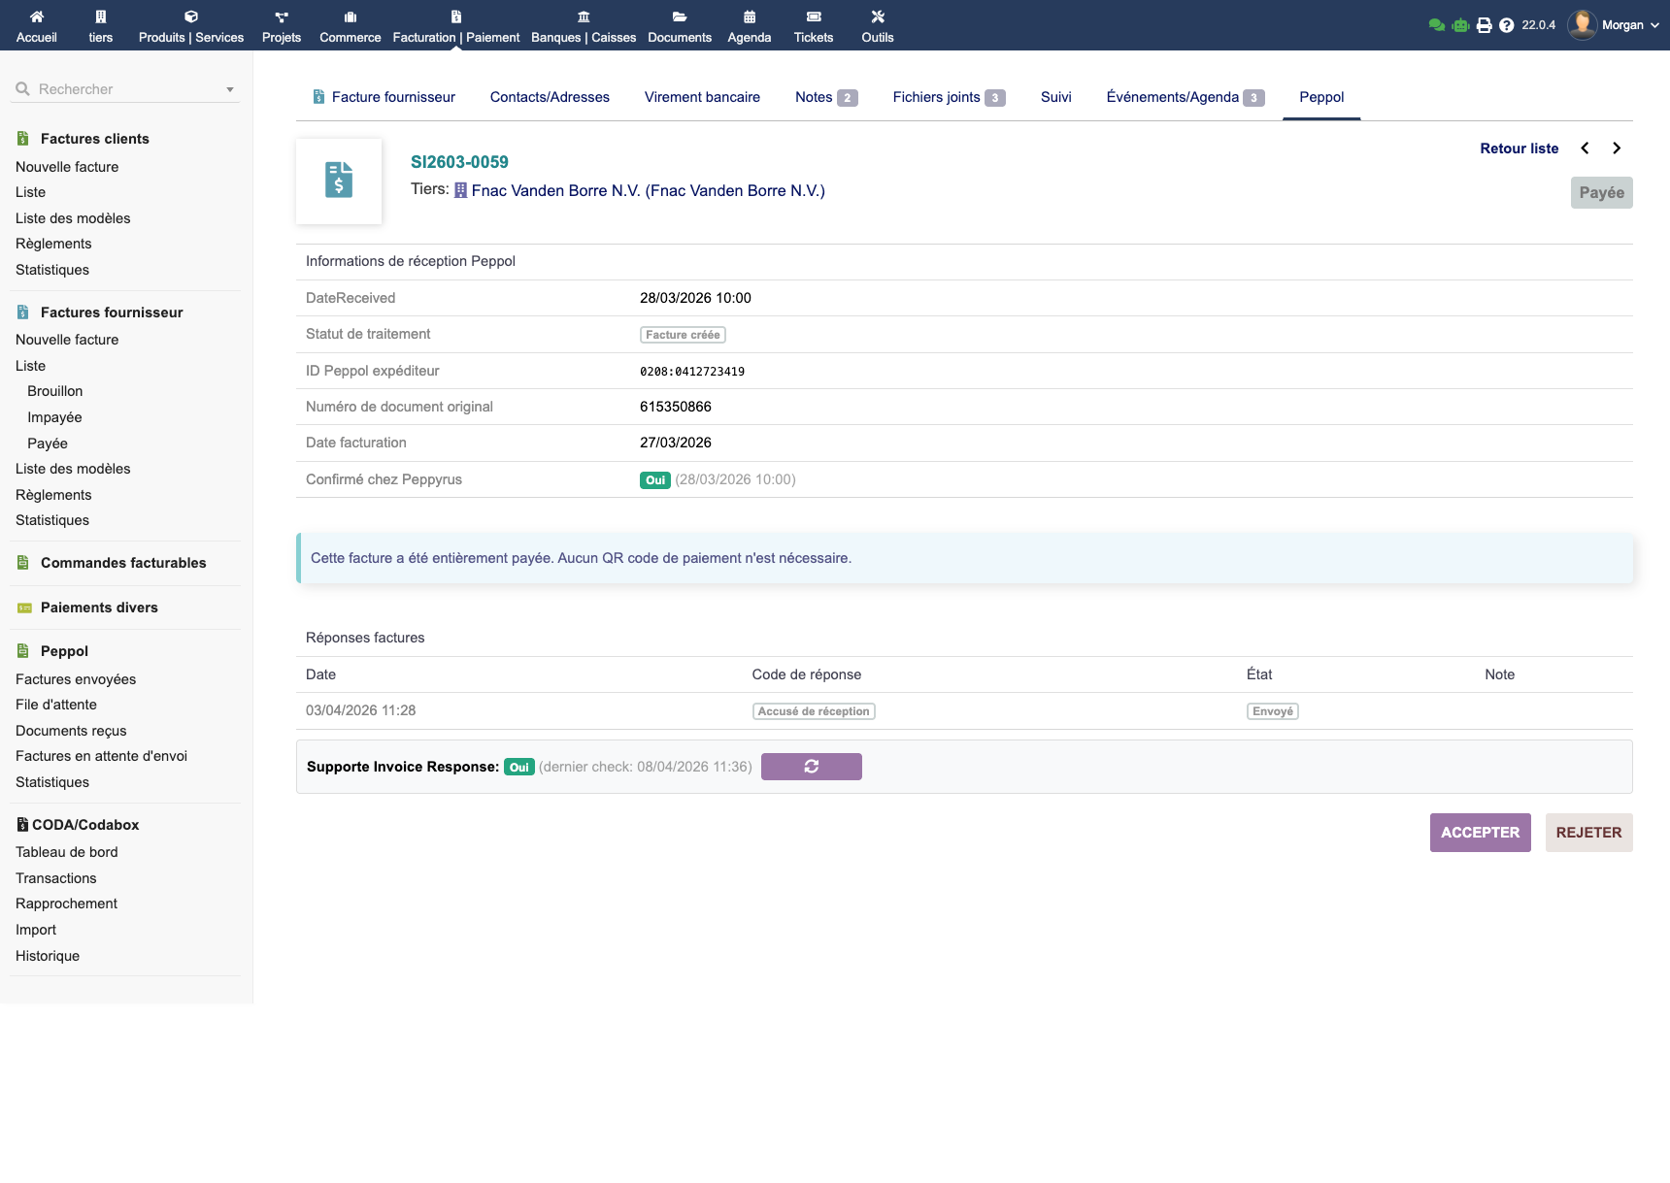Open the Outils tools icon
The width and height of the screenshot is (1670, 1183).
coord(878,16)
